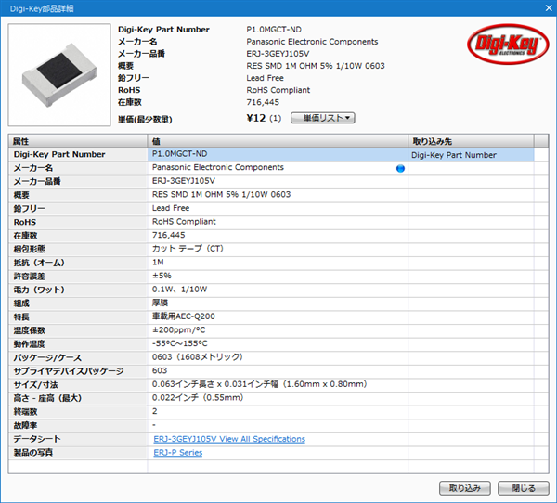Select the 0.1W、1/10W power cell
The width and height of the screenshot is (557, 503).
coord(278,290)
